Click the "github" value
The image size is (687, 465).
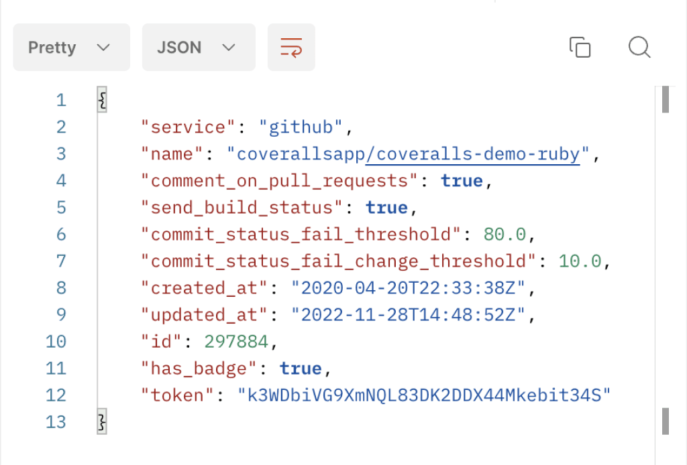coord(301,127)
